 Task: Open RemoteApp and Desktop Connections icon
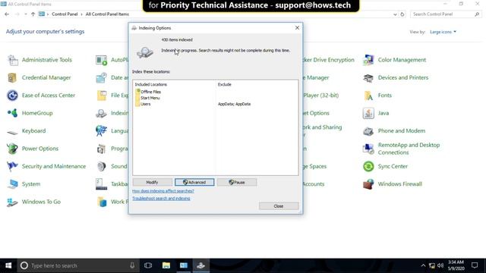[368, 149]
